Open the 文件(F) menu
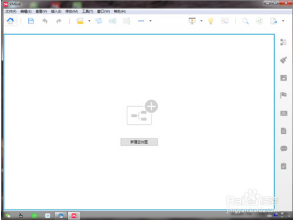The height and width of the screenshot is (220, 293). click(x=11, y=11)
